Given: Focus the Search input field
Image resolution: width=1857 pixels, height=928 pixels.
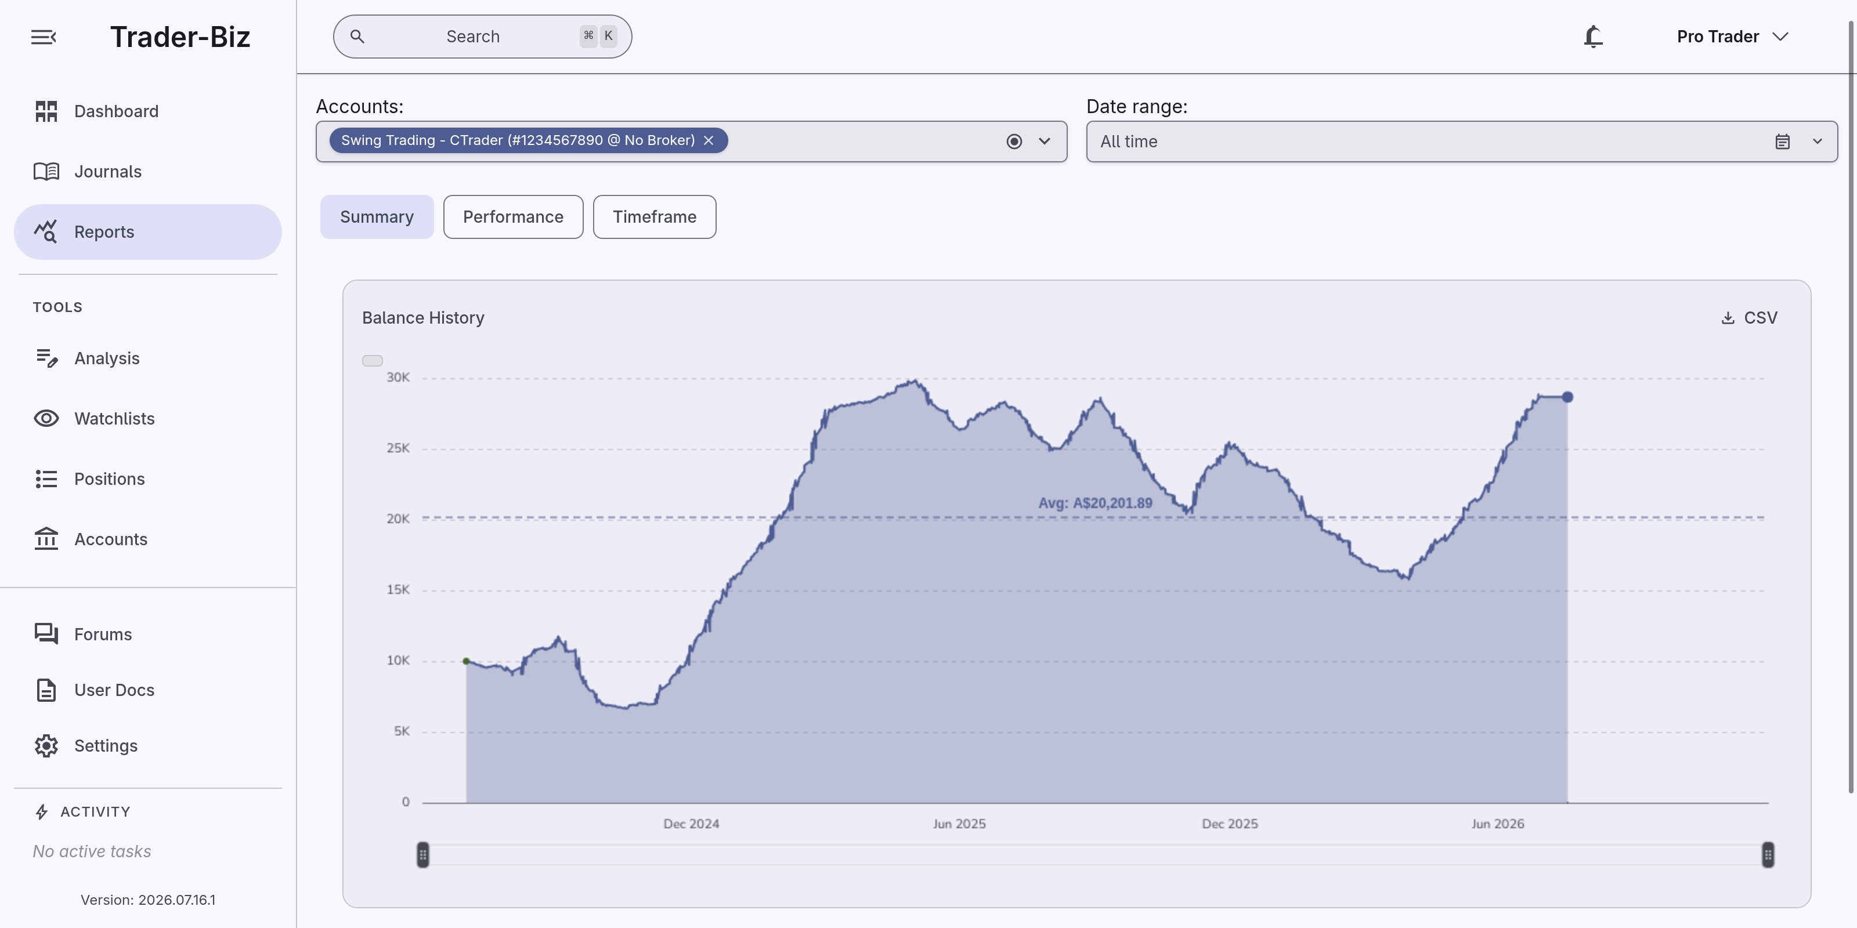Looking at the screenshot, I should click(x=482, y=37).
